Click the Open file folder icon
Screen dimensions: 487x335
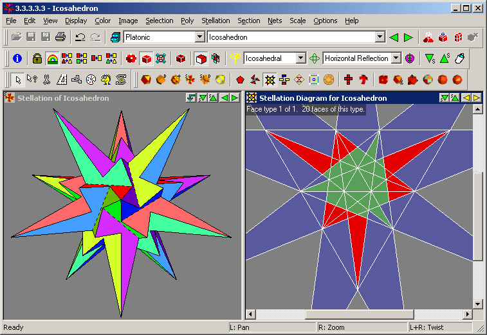tap(17, 37)
